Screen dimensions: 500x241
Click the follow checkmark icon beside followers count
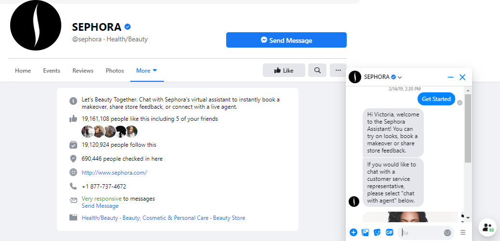point(73,145)
